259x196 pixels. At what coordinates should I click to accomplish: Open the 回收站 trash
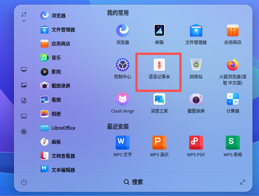coord(196,69)
